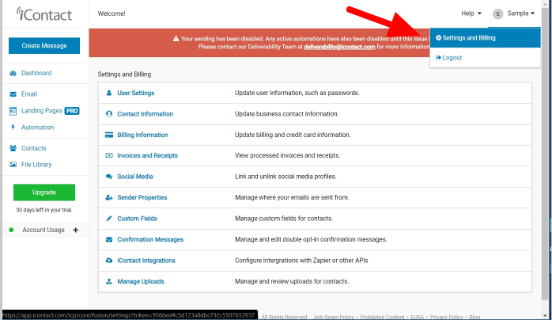
Task: Open the Help dropdown menu
Action: 471,13
